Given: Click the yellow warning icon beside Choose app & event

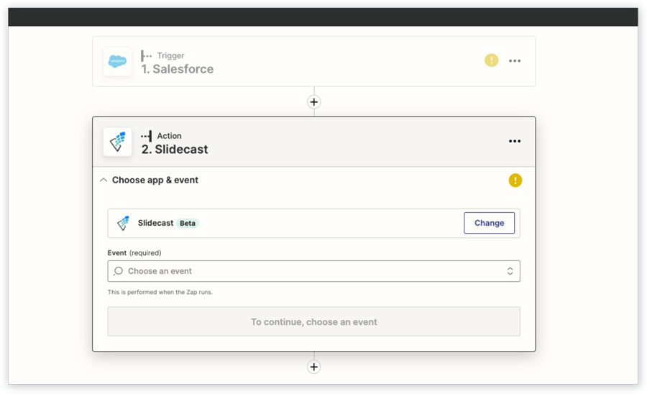Looking at the screenshot, I should click(x=515, y=180).
